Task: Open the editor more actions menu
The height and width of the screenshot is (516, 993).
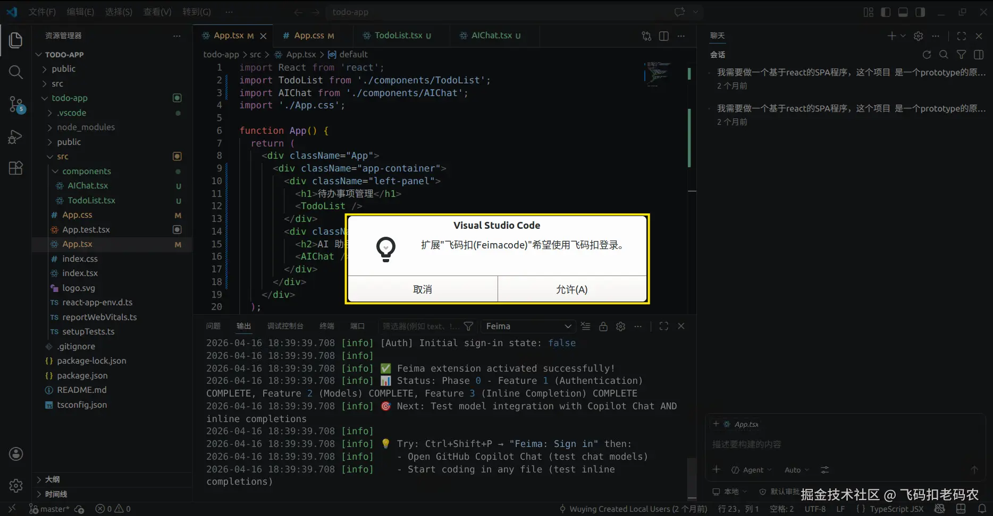Action: click(x=681, y=36)
